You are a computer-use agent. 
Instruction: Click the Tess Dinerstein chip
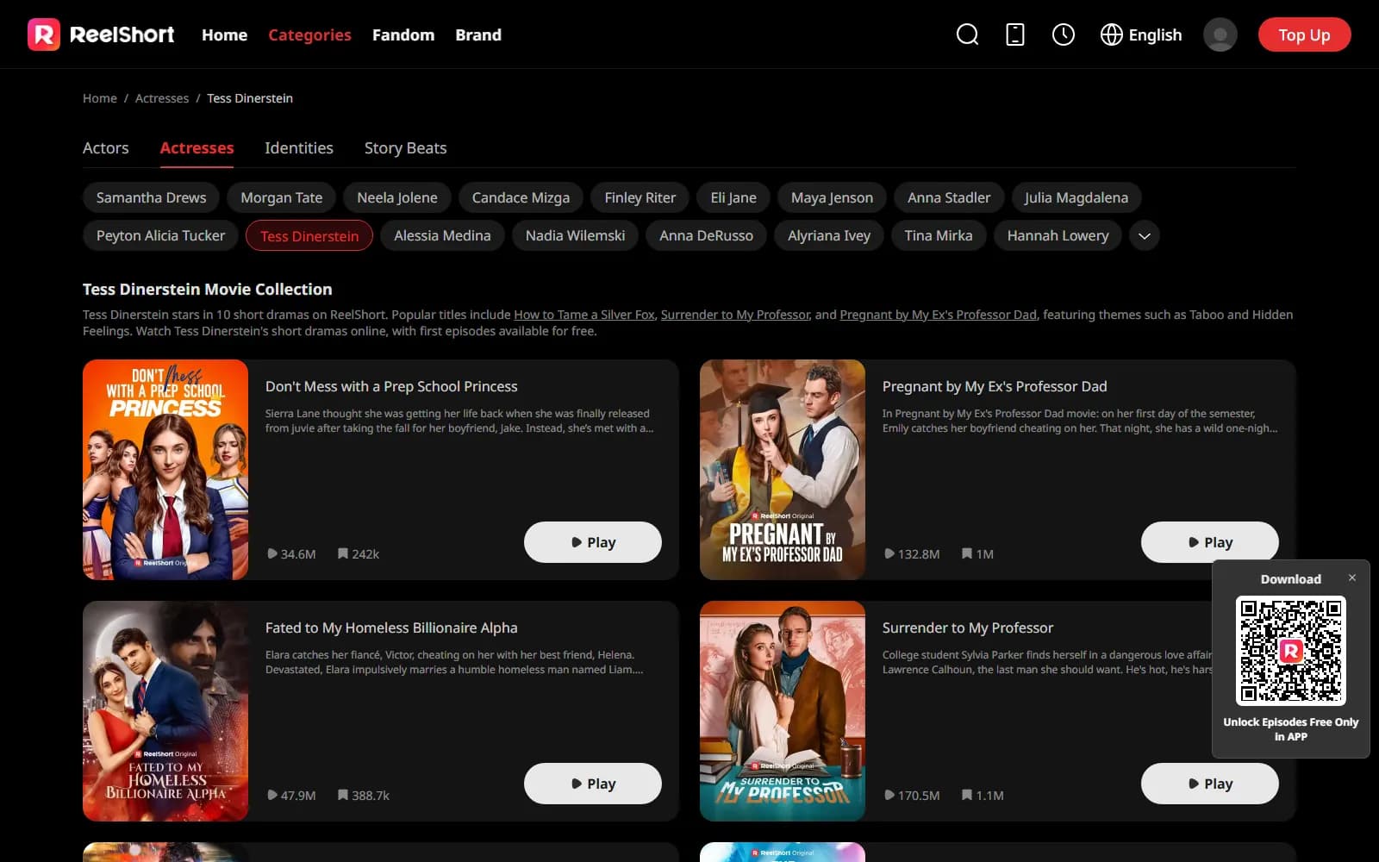tap(309, 235)
